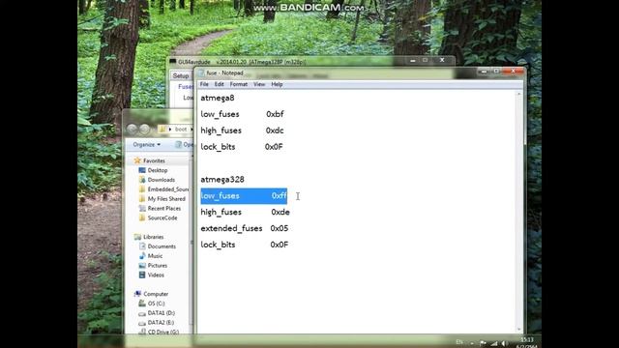
Task: Open DATA2 (E:) drive
Action: (x=161, y=322)
